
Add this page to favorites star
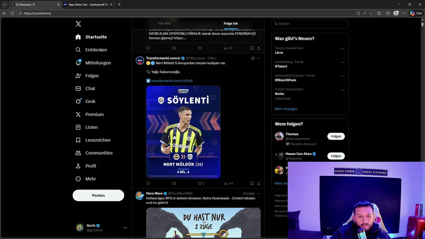tap(371, 13)
